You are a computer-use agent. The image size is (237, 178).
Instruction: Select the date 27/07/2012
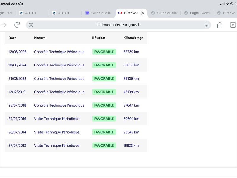[17, 145]
